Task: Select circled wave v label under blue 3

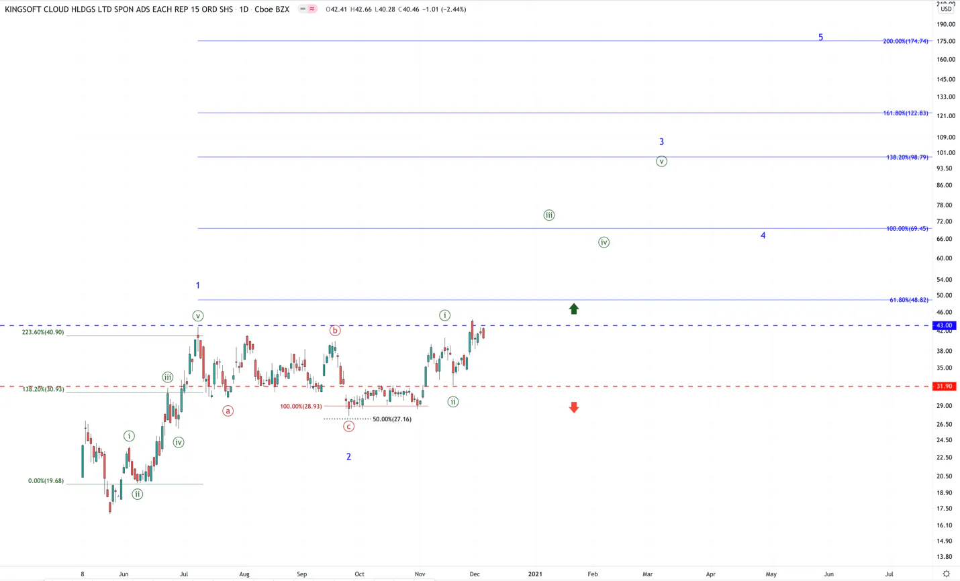Action: click(661, 162)
